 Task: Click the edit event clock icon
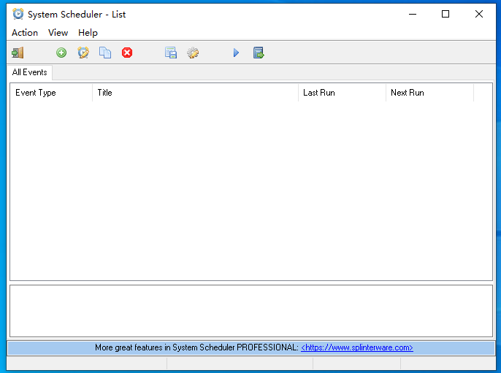pos(83,53)
